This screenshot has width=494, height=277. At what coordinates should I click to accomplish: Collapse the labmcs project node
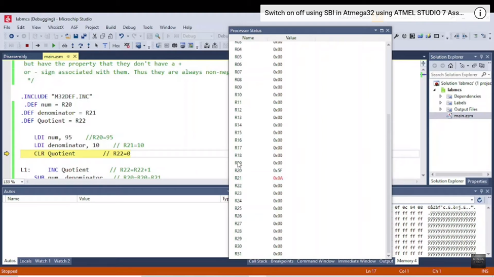point(434,90)
